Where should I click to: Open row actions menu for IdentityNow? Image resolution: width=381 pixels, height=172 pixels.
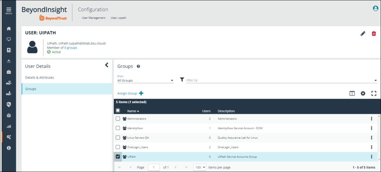pyautogui.click(x=371, y=128)
